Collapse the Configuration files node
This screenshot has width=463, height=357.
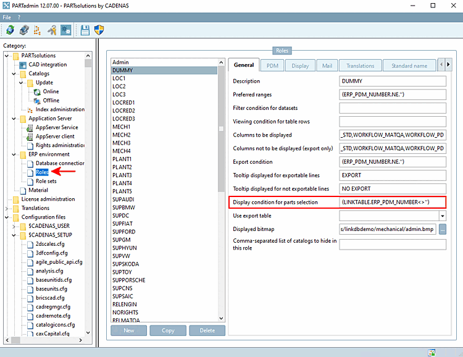tap(7, 217)
